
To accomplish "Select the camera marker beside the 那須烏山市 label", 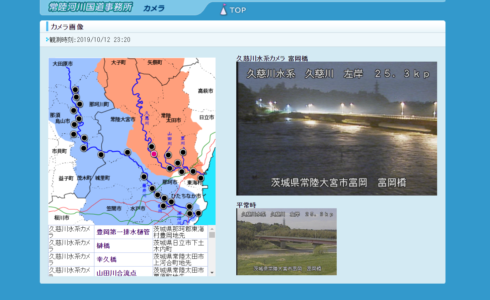I will tap(74, 124).
